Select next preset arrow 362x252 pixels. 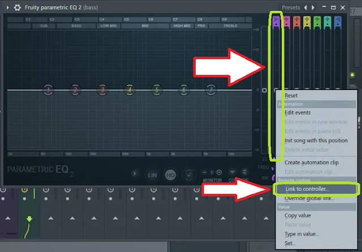pos(313,7)
